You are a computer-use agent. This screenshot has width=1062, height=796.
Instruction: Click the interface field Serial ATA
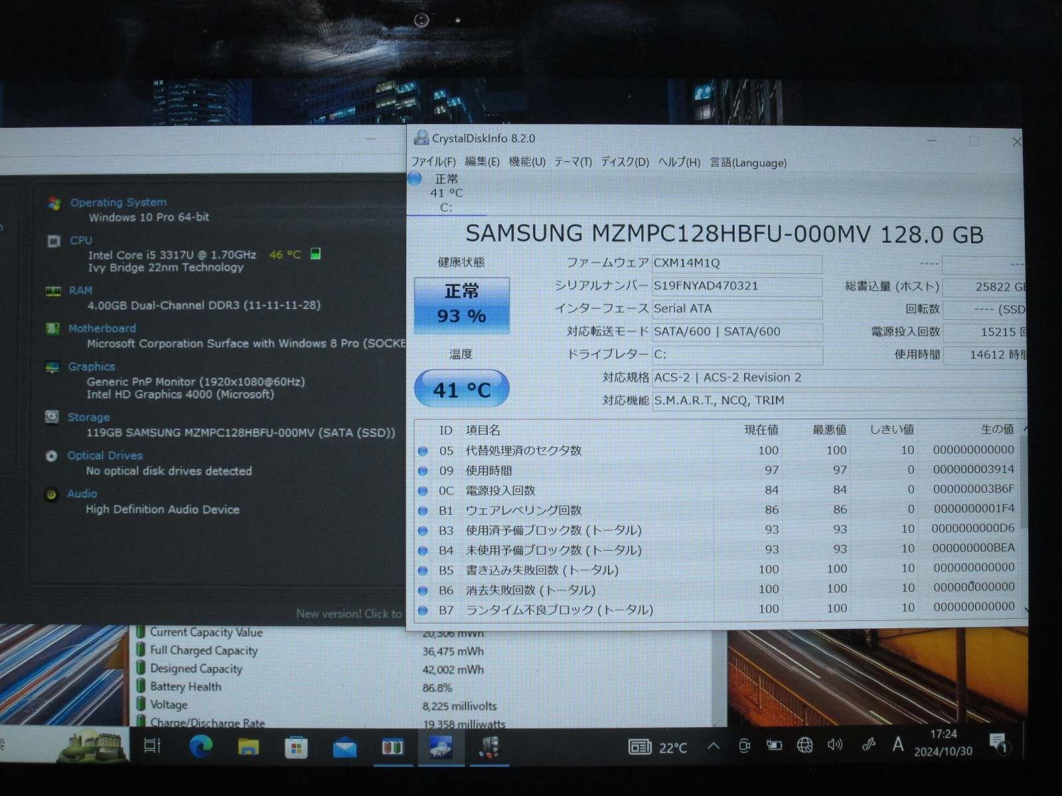tap(737, 309)
